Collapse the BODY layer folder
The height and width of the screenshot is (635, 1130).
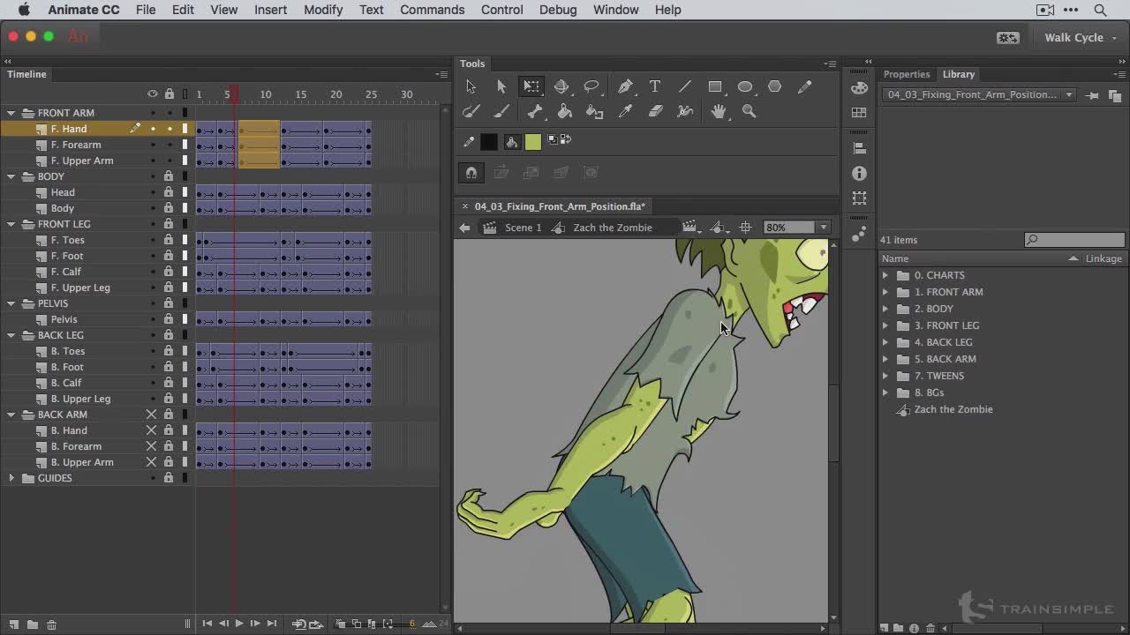[11, 176]
